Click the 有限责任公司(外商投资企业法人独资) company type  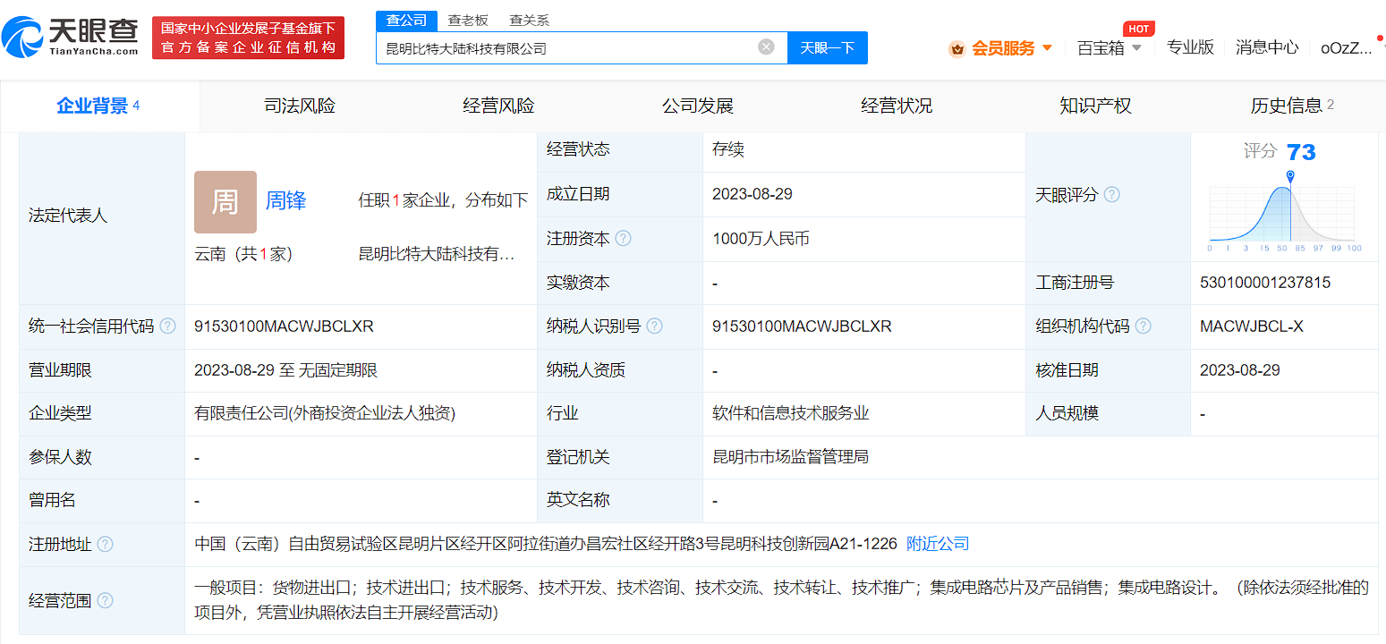click(325, 413)
